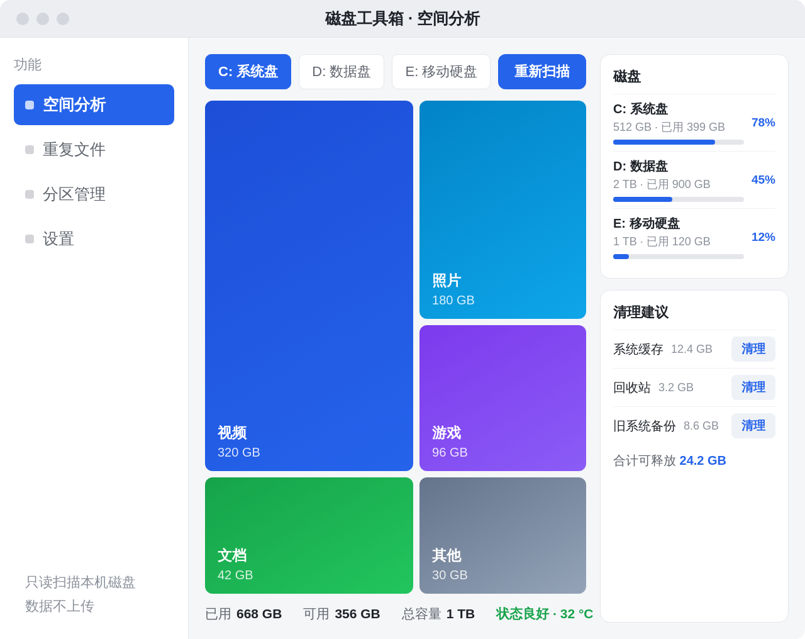Click the 合计可释放 24.2 GB total
This screenshot has width=805, height=639.
[670, 460]
